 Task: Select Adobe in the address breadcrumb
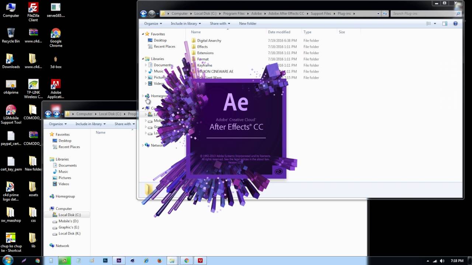coord(257,14)
